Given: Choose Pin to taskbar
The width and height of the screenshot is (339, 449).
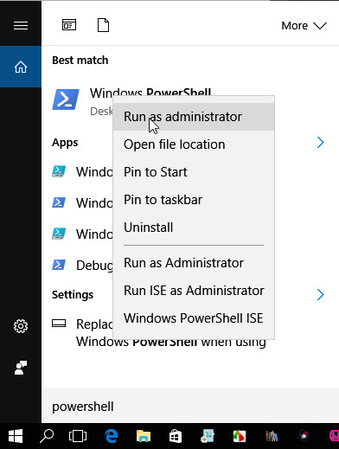Looking at the screenshot, I should (194, 200).
